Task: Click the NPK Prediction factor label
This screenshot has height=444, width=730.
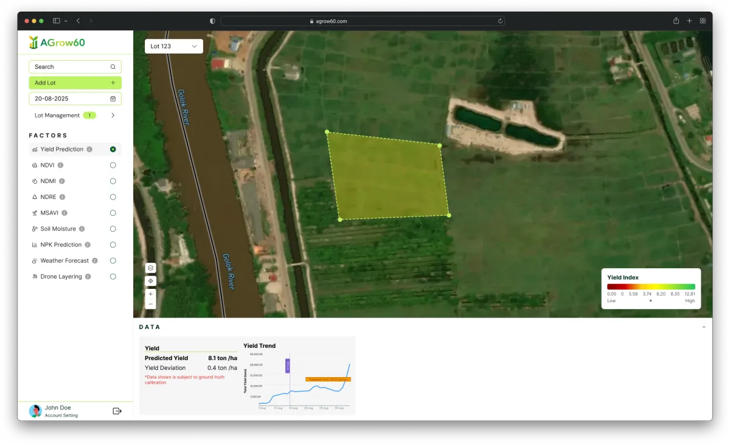Action: coord(61,245)
